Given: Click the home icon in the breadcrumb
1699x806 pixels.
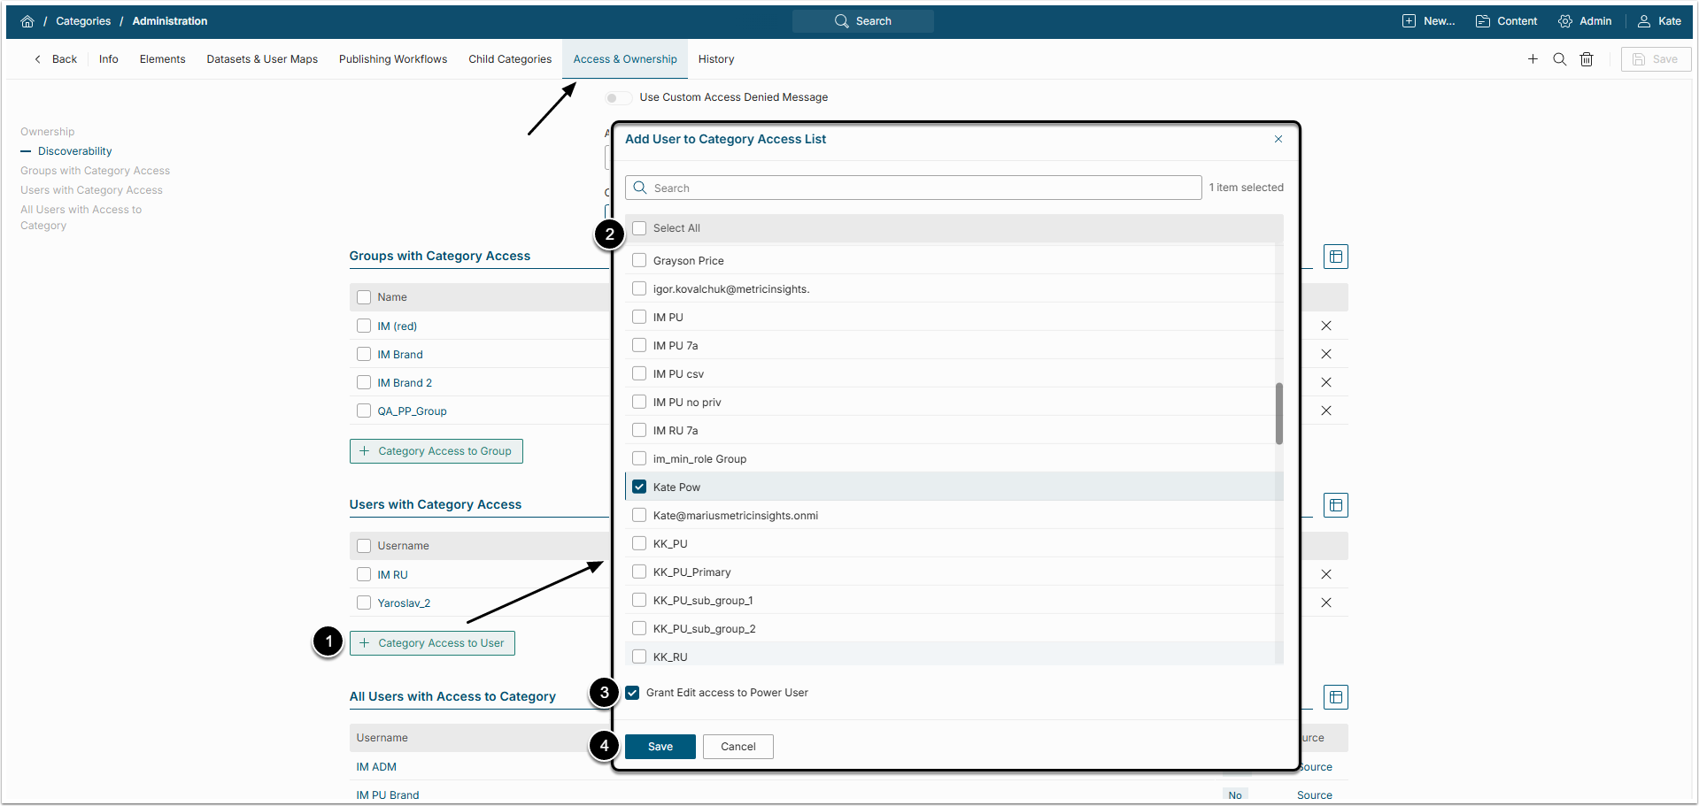Looking at the screenshot, I should [x=27, y=21].
